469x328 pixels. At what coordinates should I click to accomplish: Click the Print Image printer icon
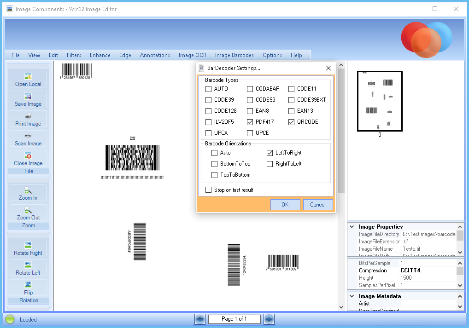tap(28, 116)
